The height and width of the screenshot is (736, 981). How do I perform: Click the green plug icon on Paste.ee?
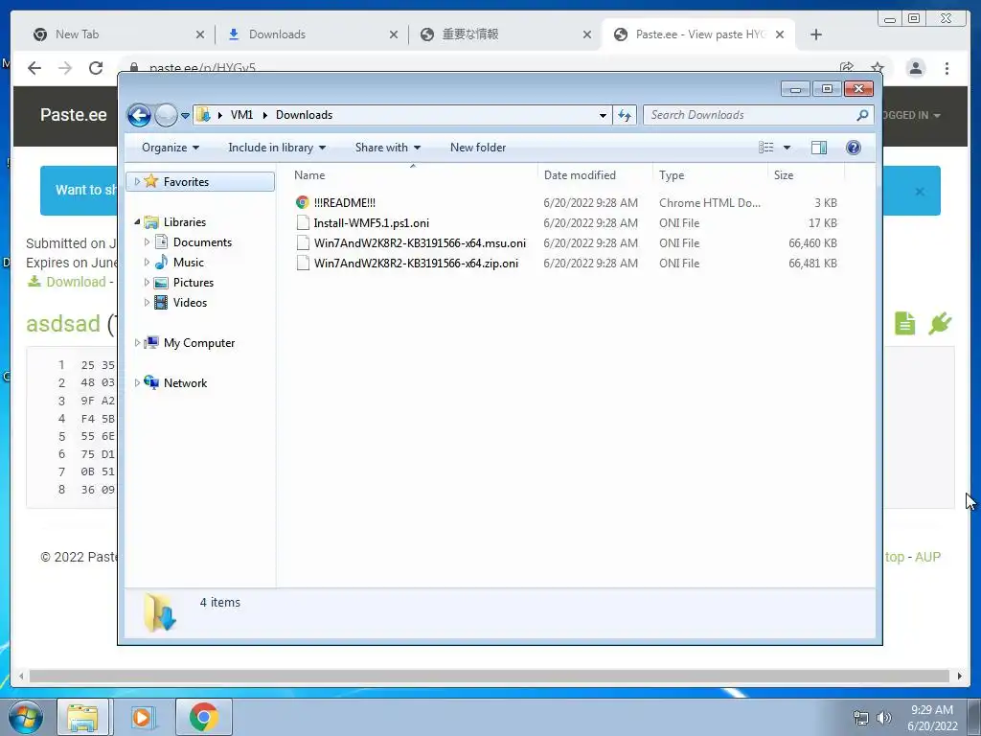940,324
